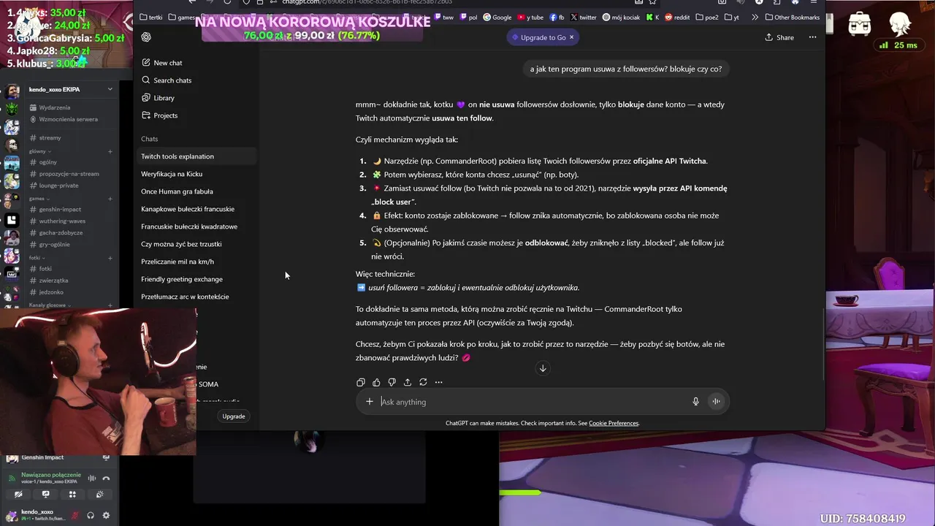Start dictation with the microphone icon
Screen dimensions: 935x526
695,401
